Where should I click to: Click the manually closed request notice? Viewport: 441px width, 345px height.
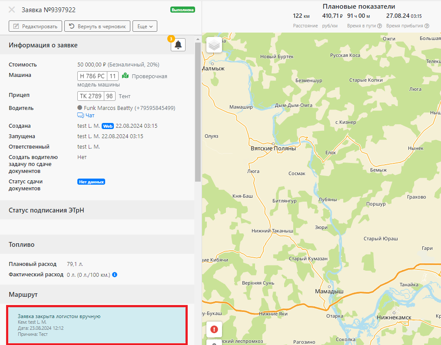[97, 325]
